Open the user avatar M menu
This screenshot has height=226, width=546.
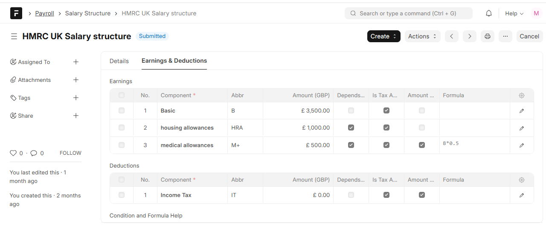tap(536, 13)
